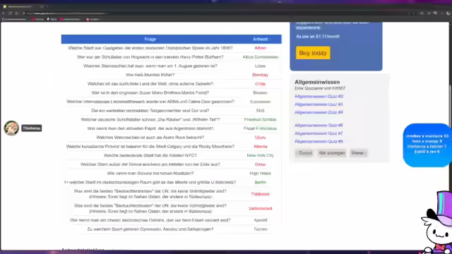The height and width of the screenshot is (254, 452).
Task: Click the Frage column header
Action: pos(150,40)
